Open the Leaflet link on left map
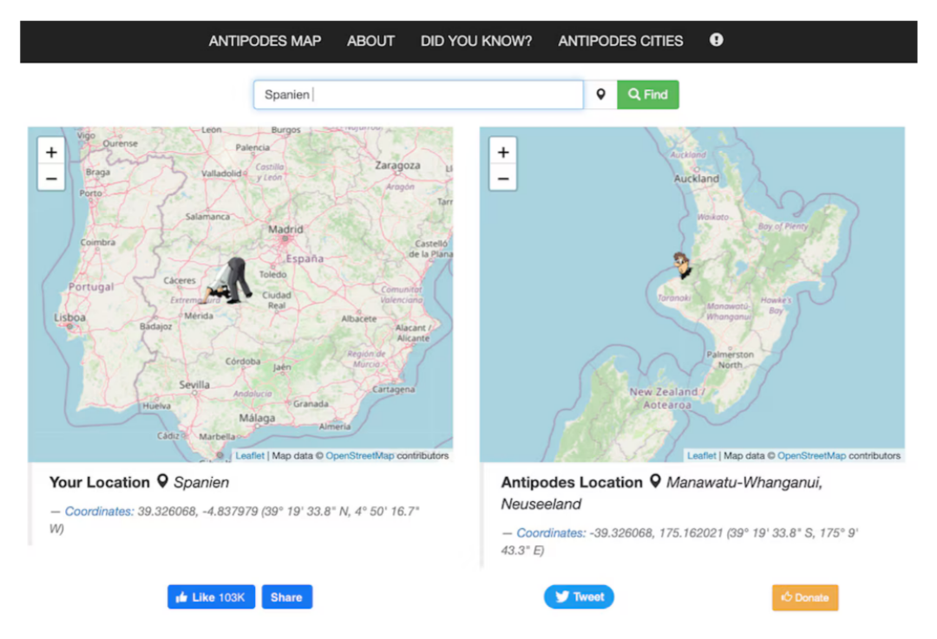 pyautogui.click(x=250, y=456)
